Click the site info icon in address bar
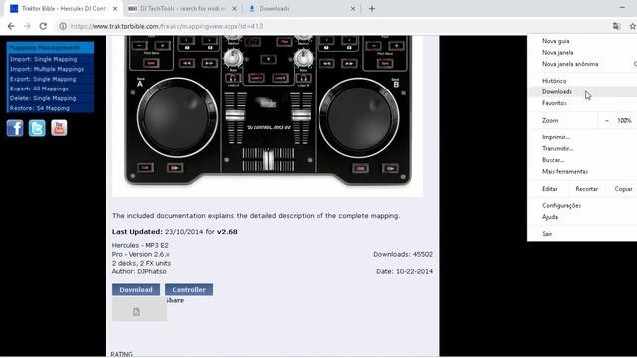Viewport: 637px width, 358px height. click(x=62, y=26)
